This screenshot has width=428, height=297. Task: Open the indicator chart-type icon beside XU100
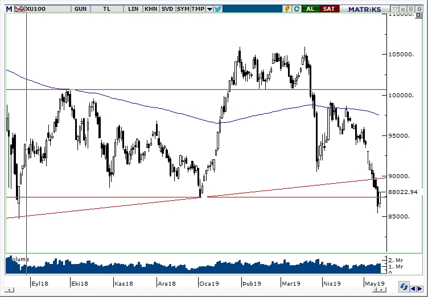pyautogui.click(x=19, y=9)
